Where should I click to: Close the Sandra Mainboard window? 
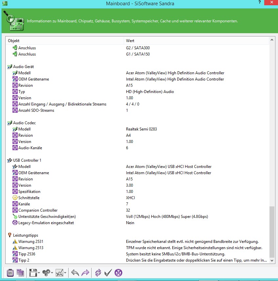pos(271,2)
